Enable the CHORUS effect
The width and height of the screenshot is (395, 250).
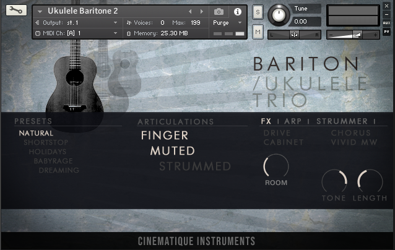click(x=351, y=133)
